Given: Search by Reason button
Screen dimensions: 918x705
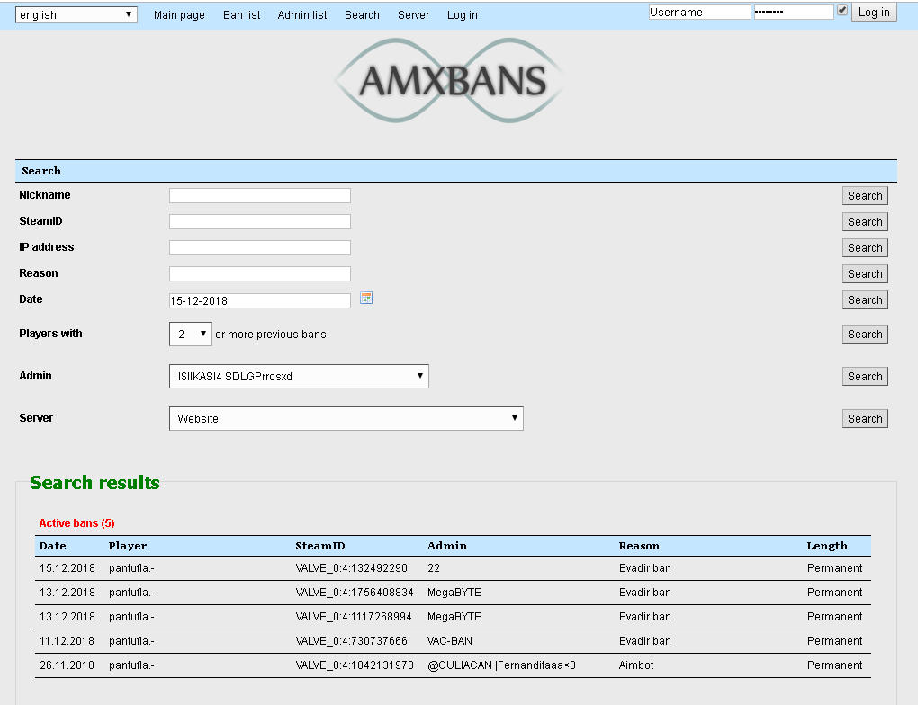Looking at the screenshot, I should tap(865, 273).
